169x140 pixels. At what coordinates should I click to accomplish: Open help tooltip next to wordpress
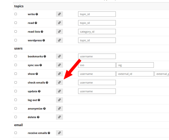(x=44, y=40)
